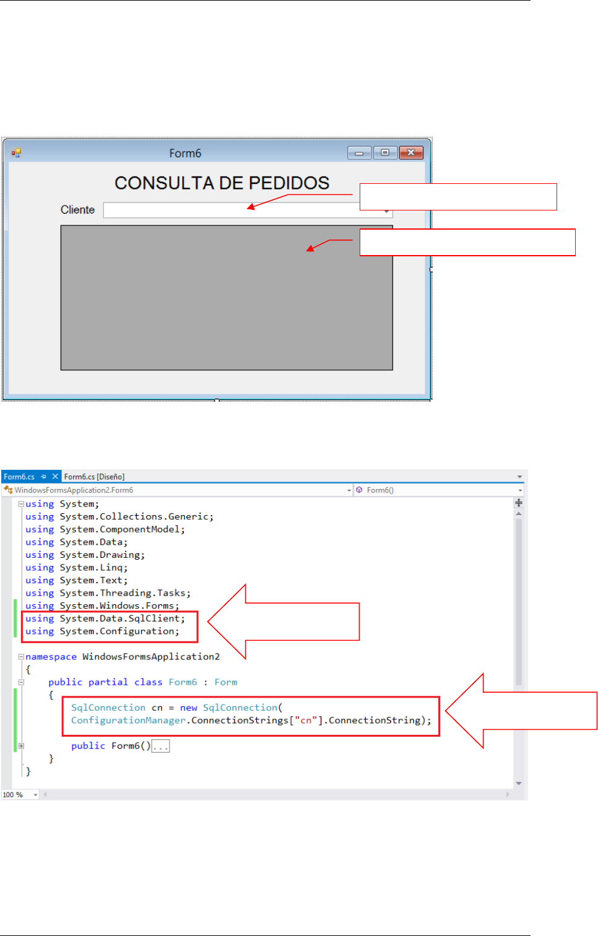The width and height of the screenshot is (598, 936).
Task: Click the vertical scrollbar down arrow
Action: (519, 783)
